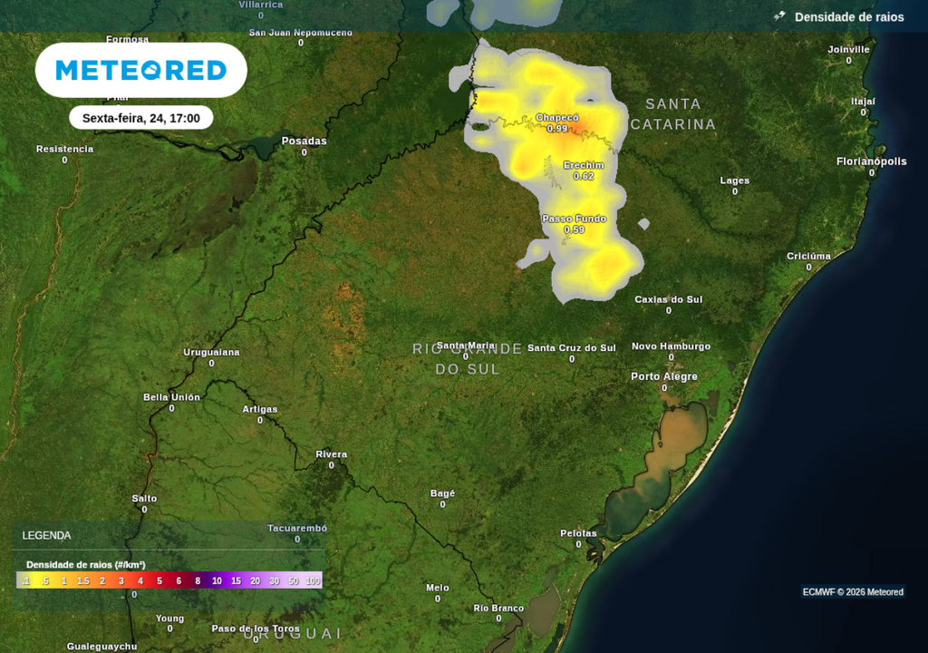Screen dimensions: 928x653
Task: Click the yellow .5 color in legend scale
Action: tap(45, 580)
